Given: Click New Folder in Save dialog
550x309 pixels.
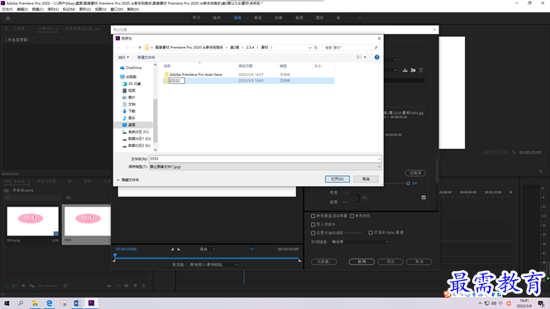Looking at the screenshot, I should click(x=146, y=57).
